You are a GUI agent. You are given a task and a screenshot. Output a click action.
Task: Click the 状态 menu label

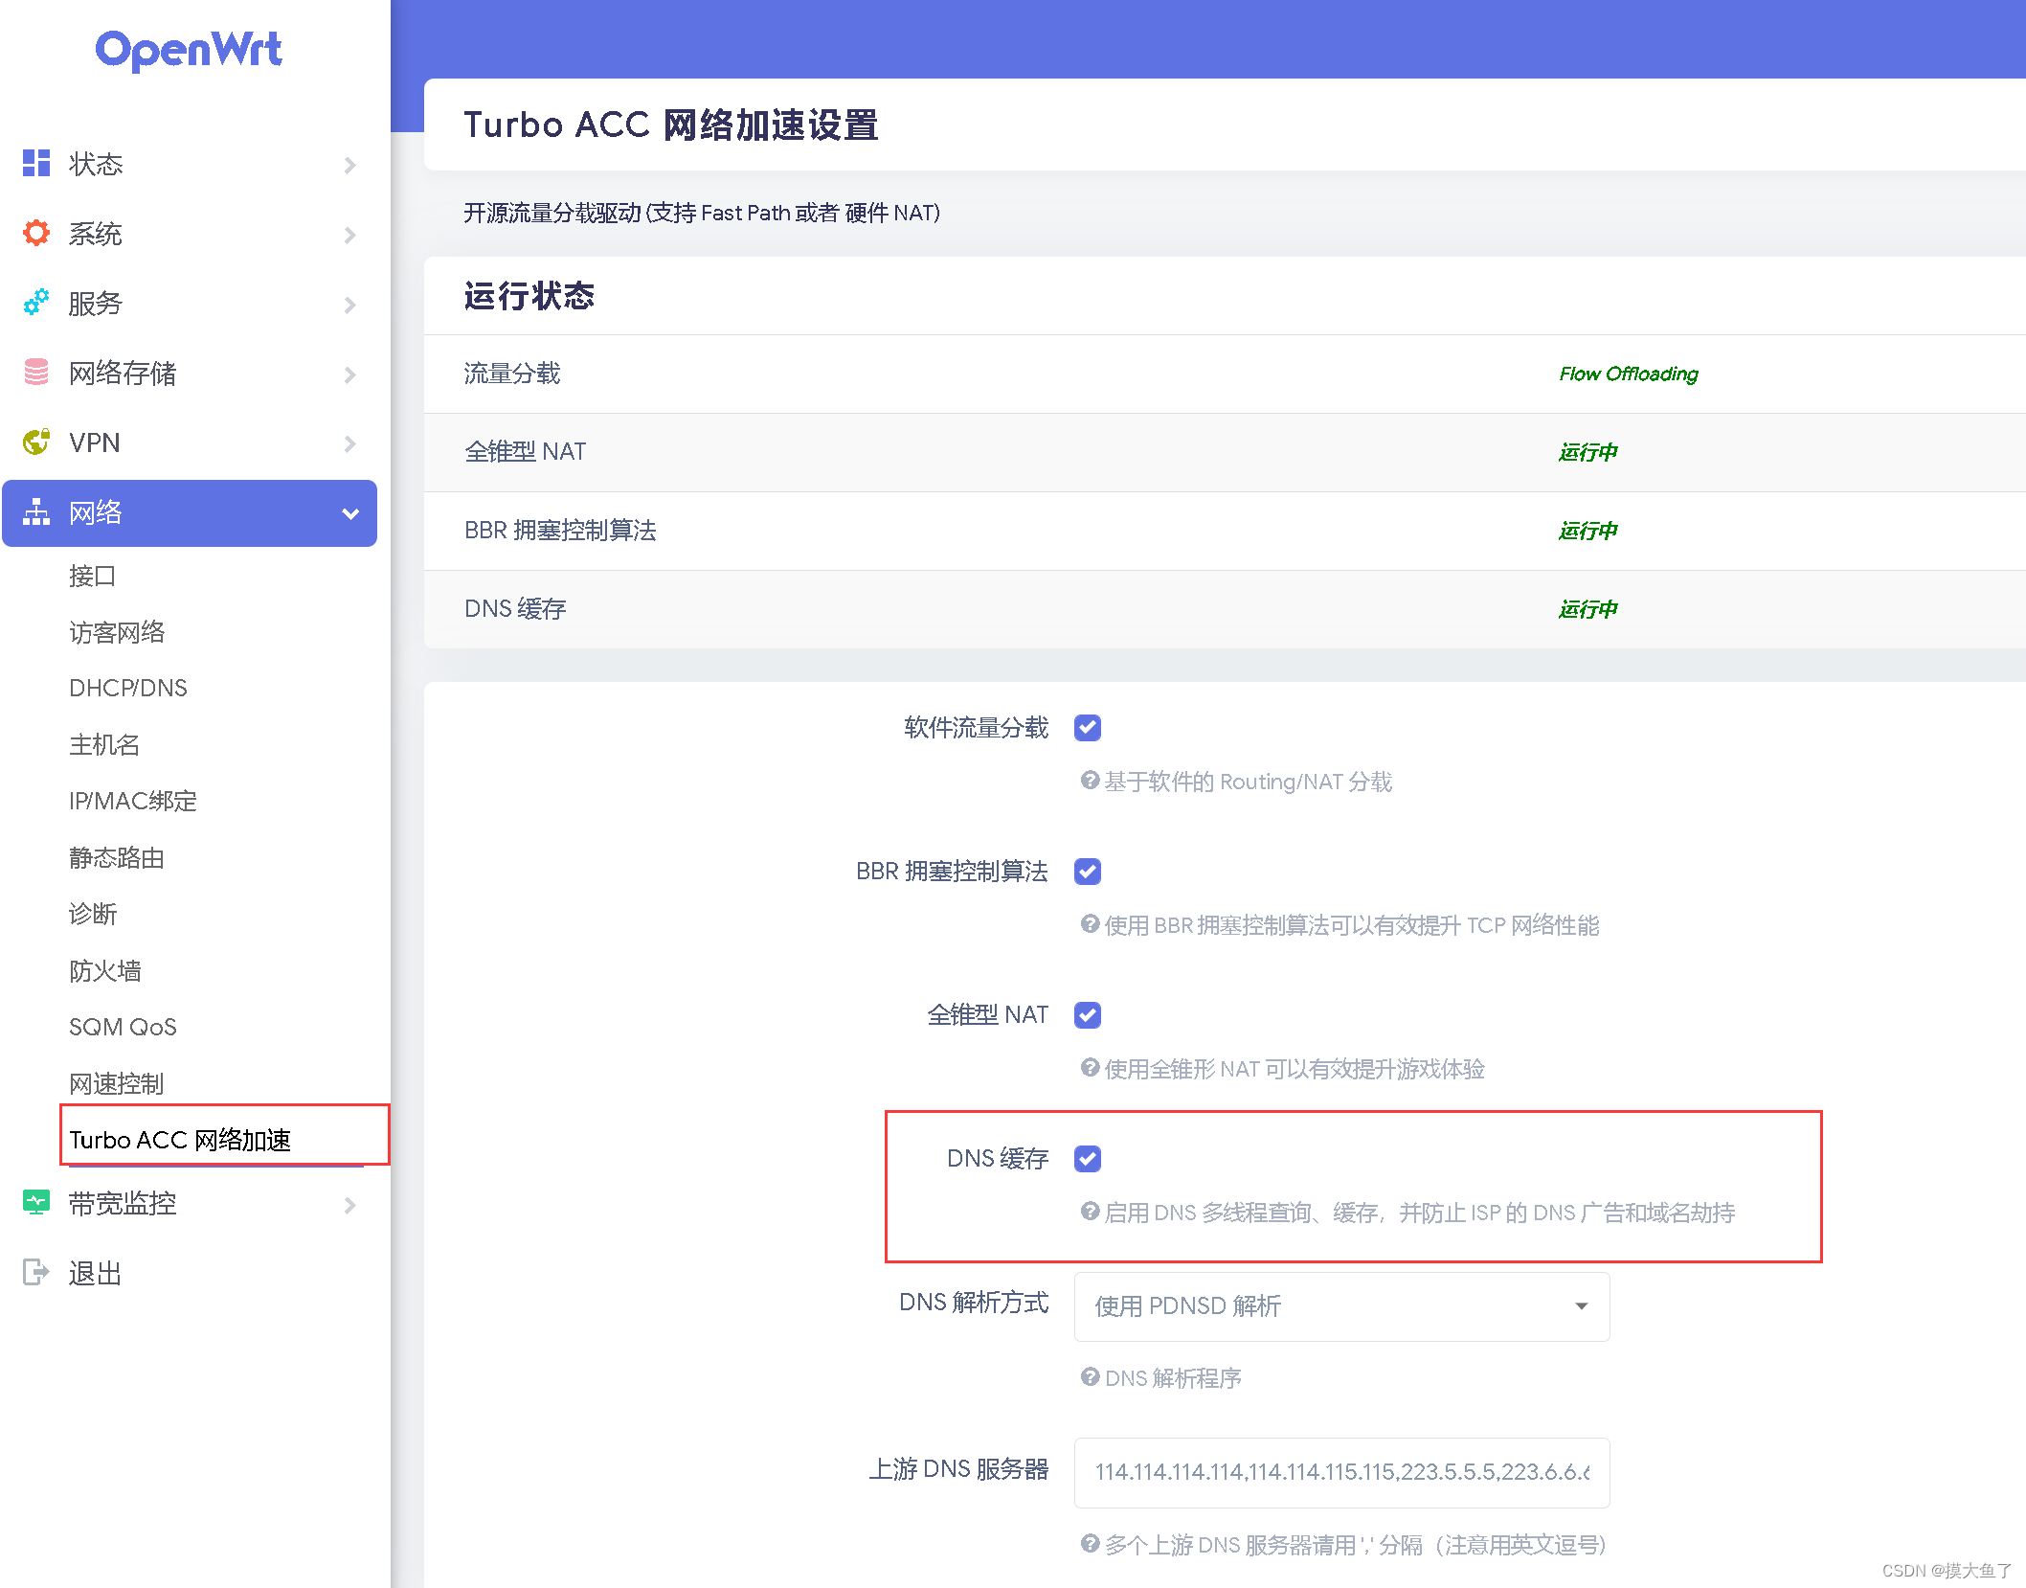point(96,164)
